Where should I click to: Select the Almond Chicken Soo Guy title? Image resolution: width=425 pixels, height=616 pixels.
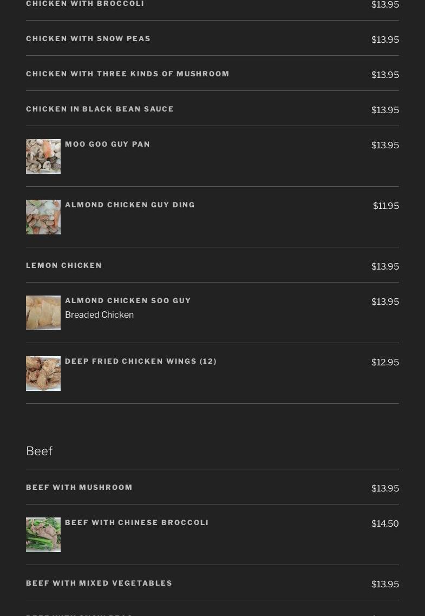tap(128, 301)
